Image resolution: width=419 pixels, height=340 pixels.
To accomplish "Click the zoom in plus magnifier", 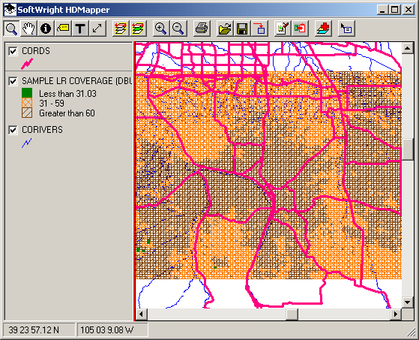I will click(x=160, y=29).
